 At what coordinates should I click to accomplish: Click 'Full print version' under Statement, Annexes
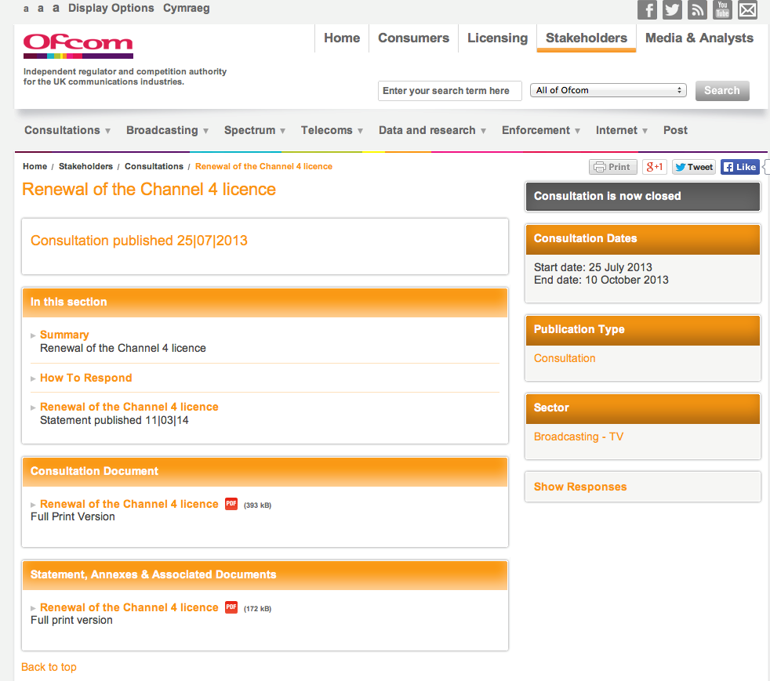[x=71, y=620]
